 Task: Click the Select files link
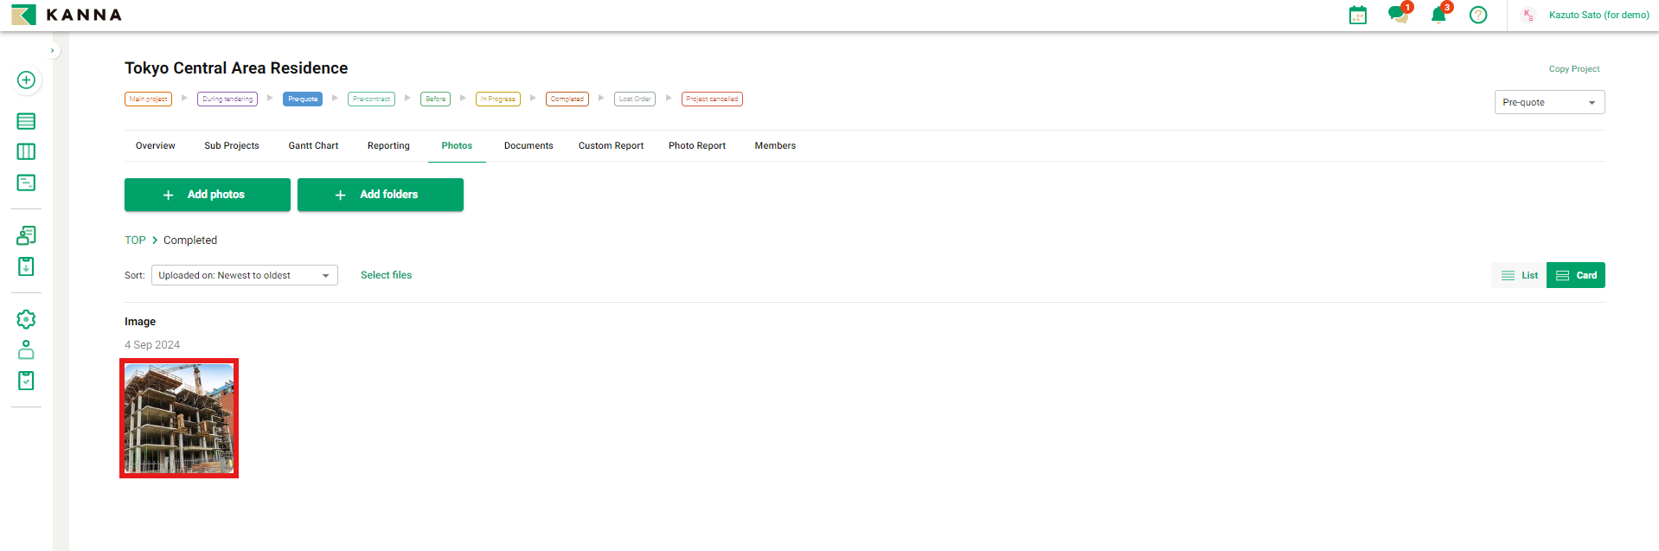(x=386, y=275)
